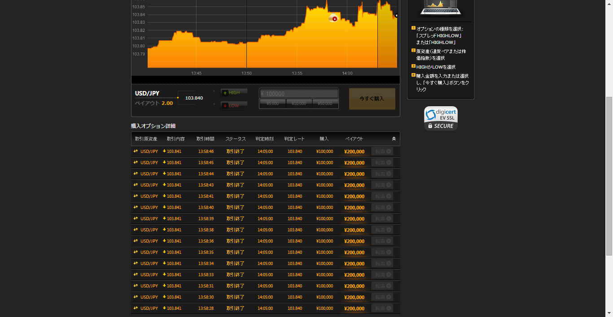Click the 103.82 label on chart price axis
The width and height of the screenshot is (613, 317).
click(x=139, y=30)
